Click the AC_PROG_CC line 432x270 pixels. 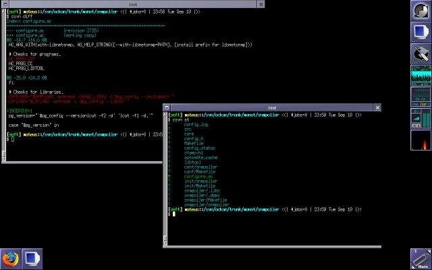[20, 63]
